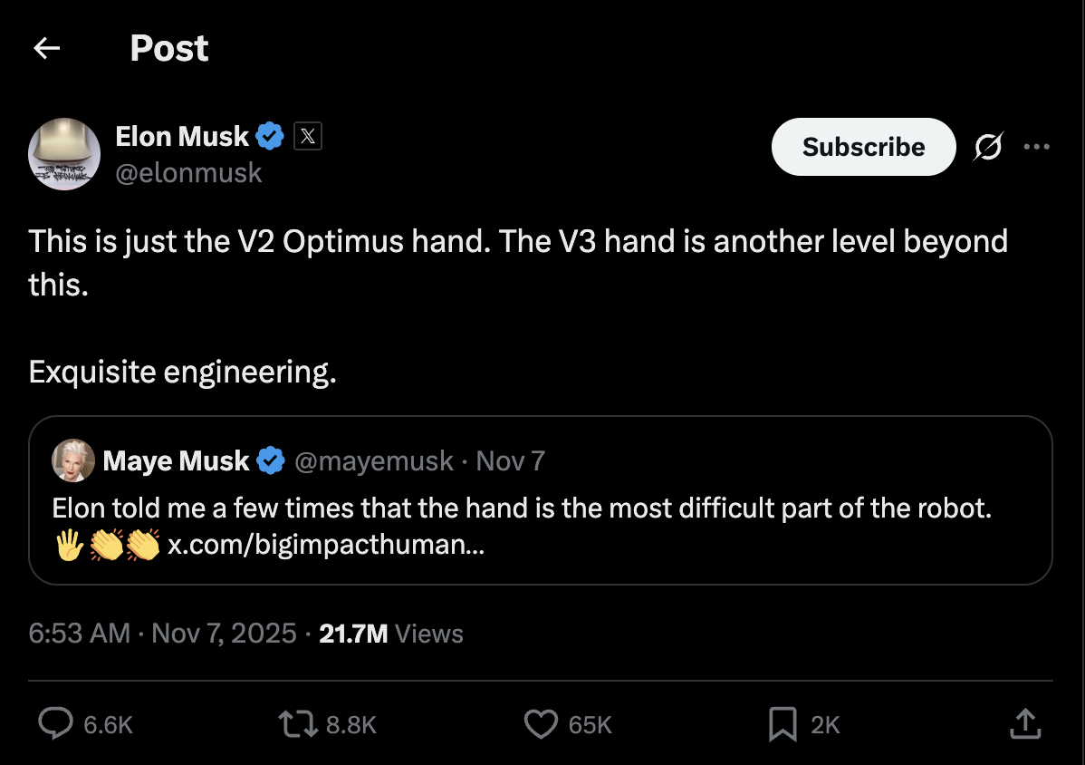Click the X affiliate badge next to Elon Musk
The height and width of the screenshot is (765, 1085).
point(306,136)
